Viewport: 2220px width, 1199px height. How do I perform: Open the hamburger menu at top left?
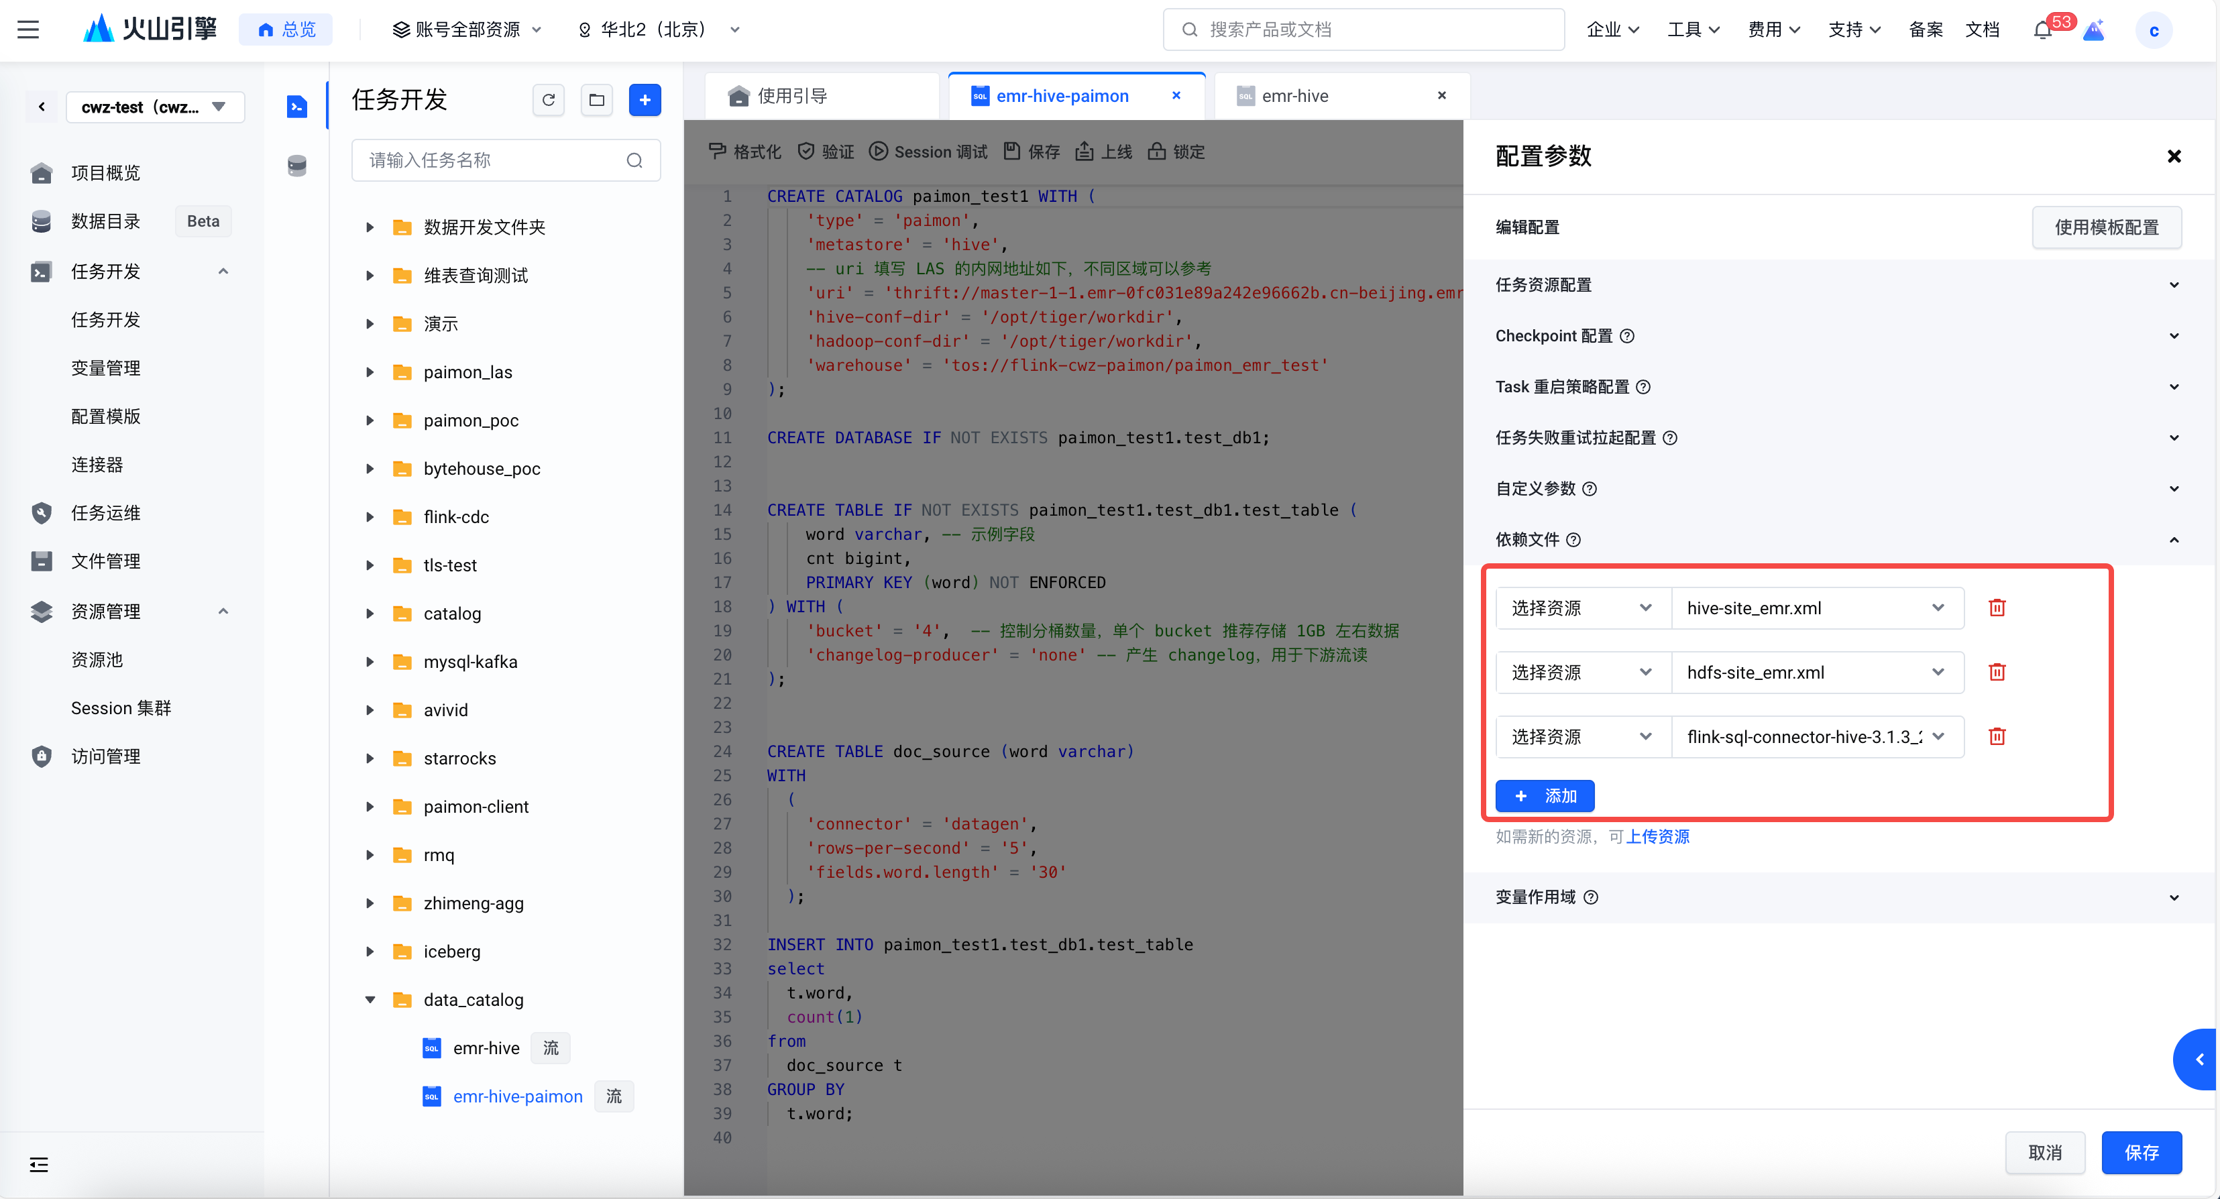point(28,30)
